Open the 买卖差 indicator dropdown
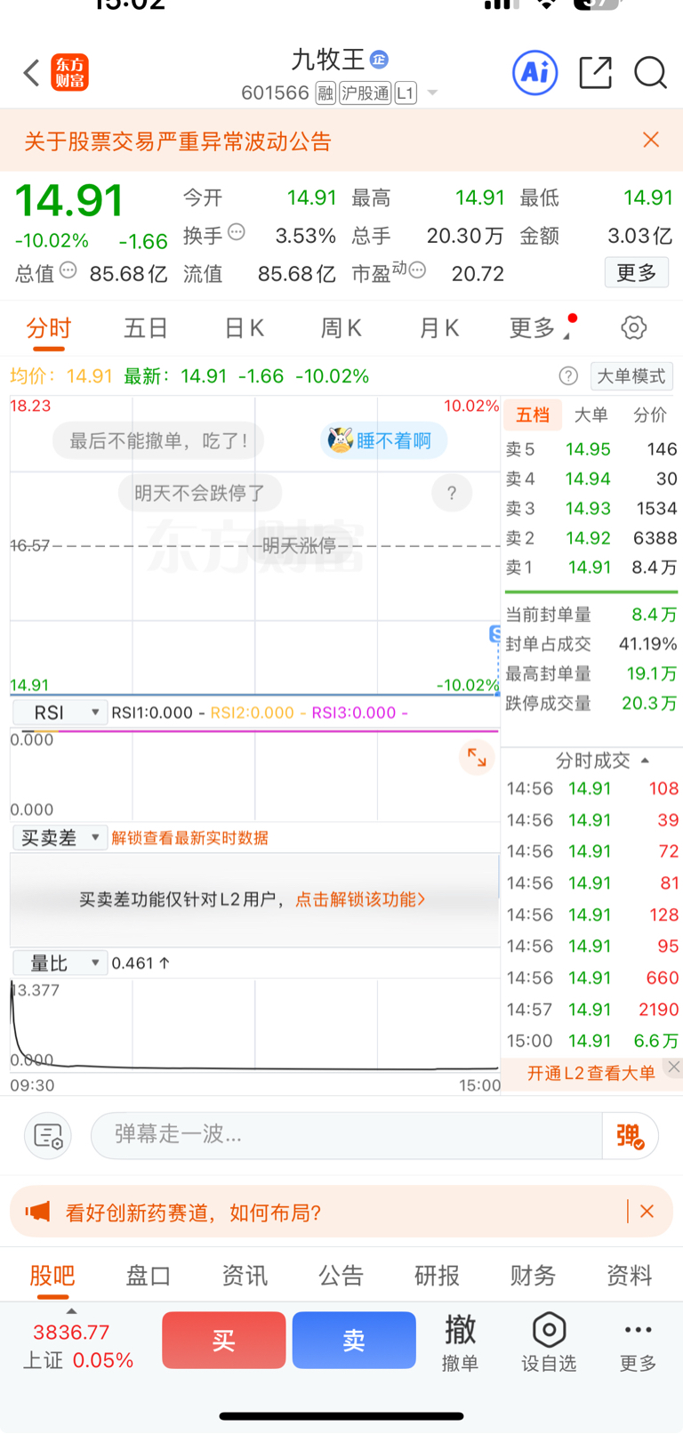Image resolution: width=683 pixels, height=1434 pixels. [x=60, y=837]
